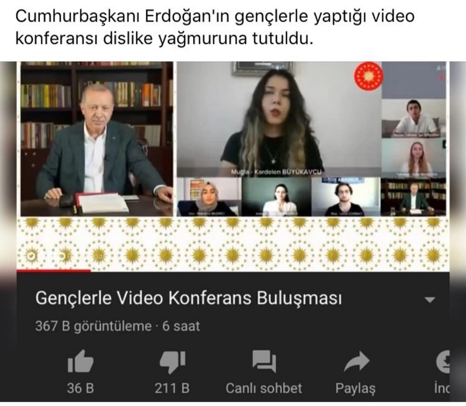This screenshot has height=406, width=466.
Task: Click the 'Paylaş' label
Action: [356, 388]
